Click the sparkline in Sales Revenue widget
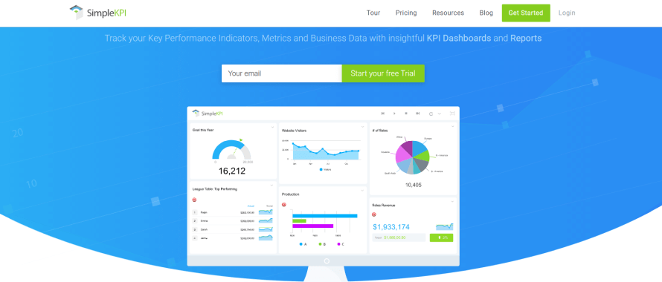662x282 pixels. (445, 226)
